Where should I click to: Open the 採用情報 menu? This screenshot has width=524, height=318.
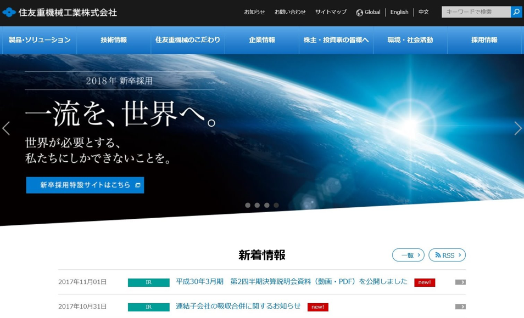click(x=484, y=40)
